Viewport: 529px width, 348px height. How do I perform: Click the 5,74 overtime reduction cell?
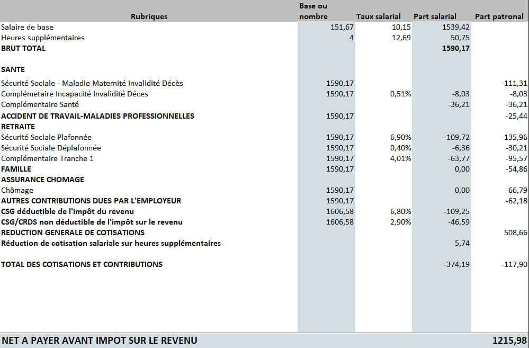click(x=462, y=243)
